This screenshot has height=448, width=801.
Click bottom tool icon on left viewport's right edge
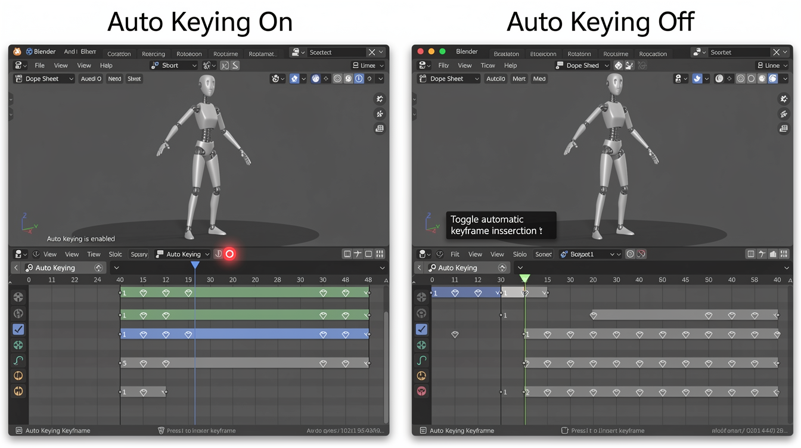(x=380, y=129)
